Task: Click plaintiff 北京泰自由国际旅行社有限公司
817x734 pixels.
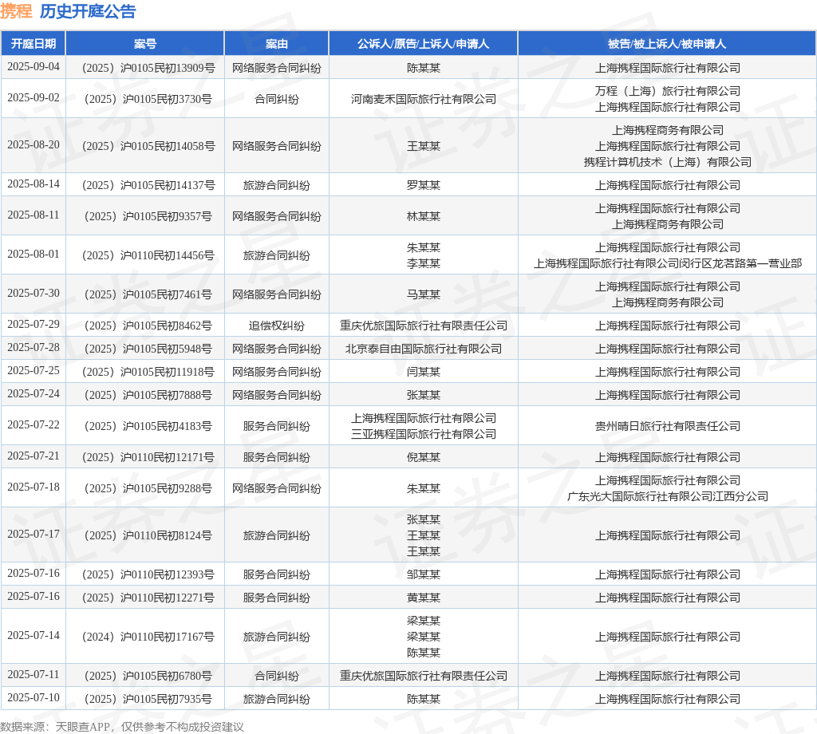Action: pos(423,349)
